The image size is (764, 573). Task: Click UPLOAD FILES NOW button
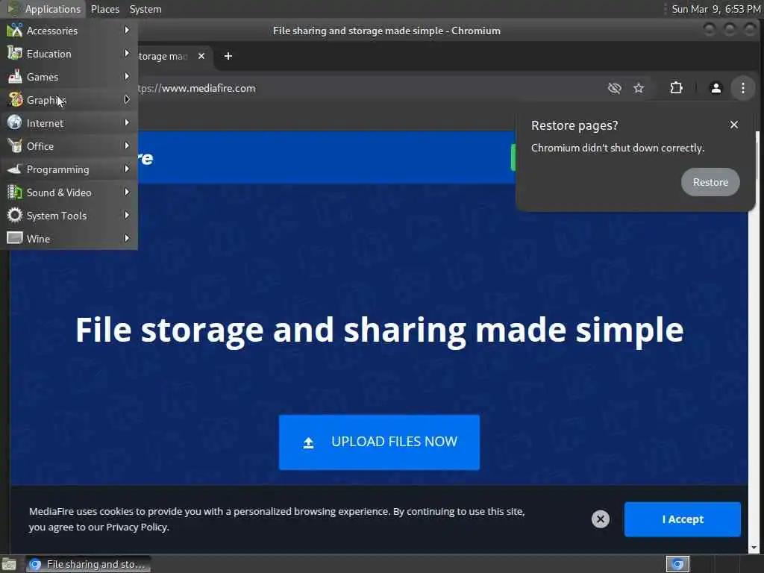(379, 442)
